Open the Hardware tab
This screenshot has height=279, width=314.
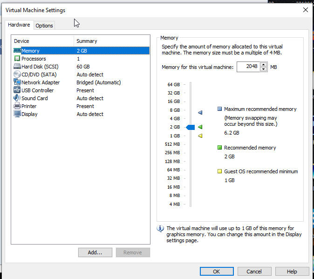19,25
